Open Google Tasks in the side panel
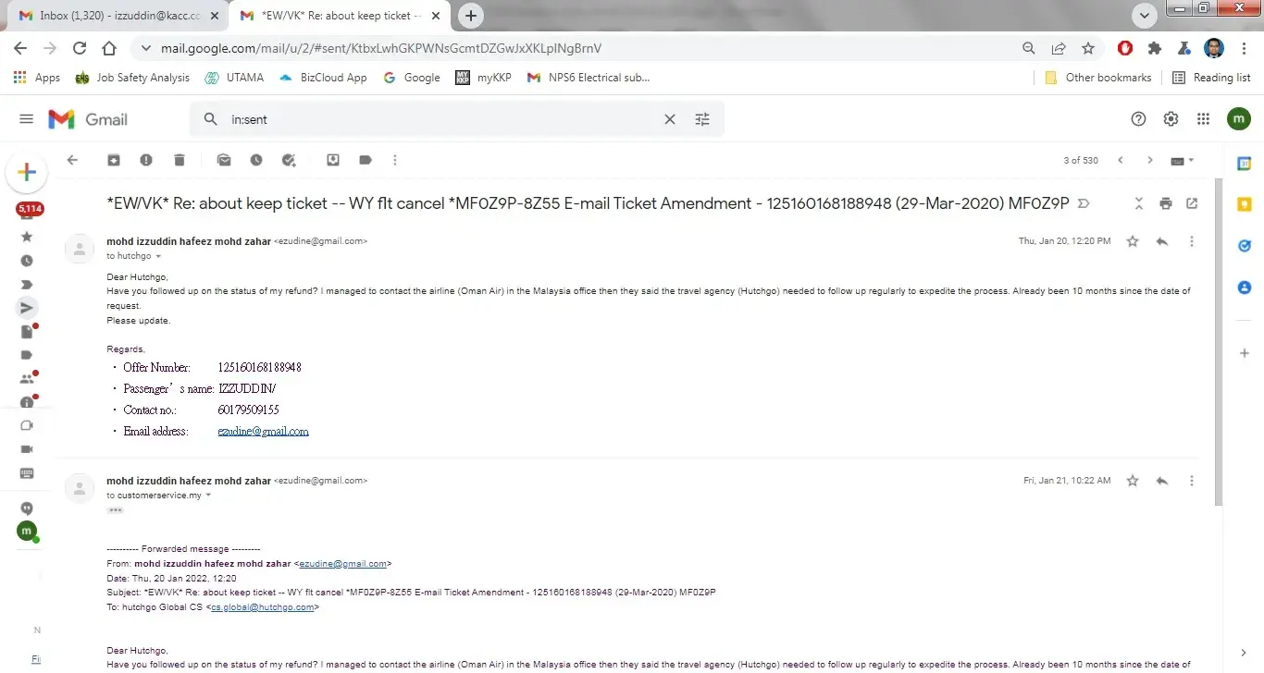The width and height of the screenshot is (1264, 673). pos(1245,246)
